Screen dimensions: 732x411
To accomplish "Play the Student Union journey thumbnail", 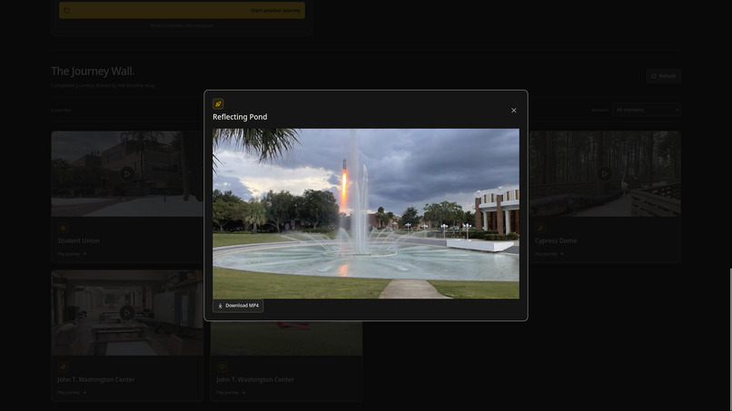I will pyautogui.click(x=127, y=174).
